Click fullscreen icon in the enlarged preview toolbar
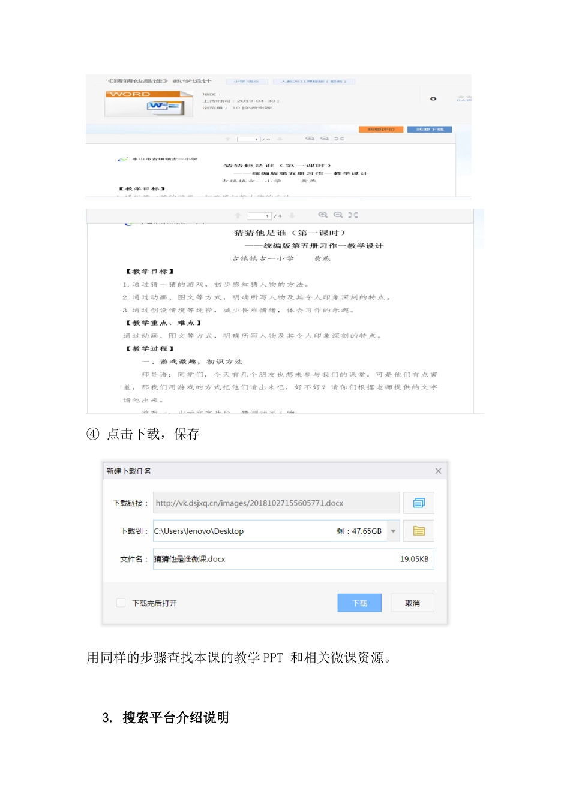This screenshot has width=570, height=806. coord(353,215)
